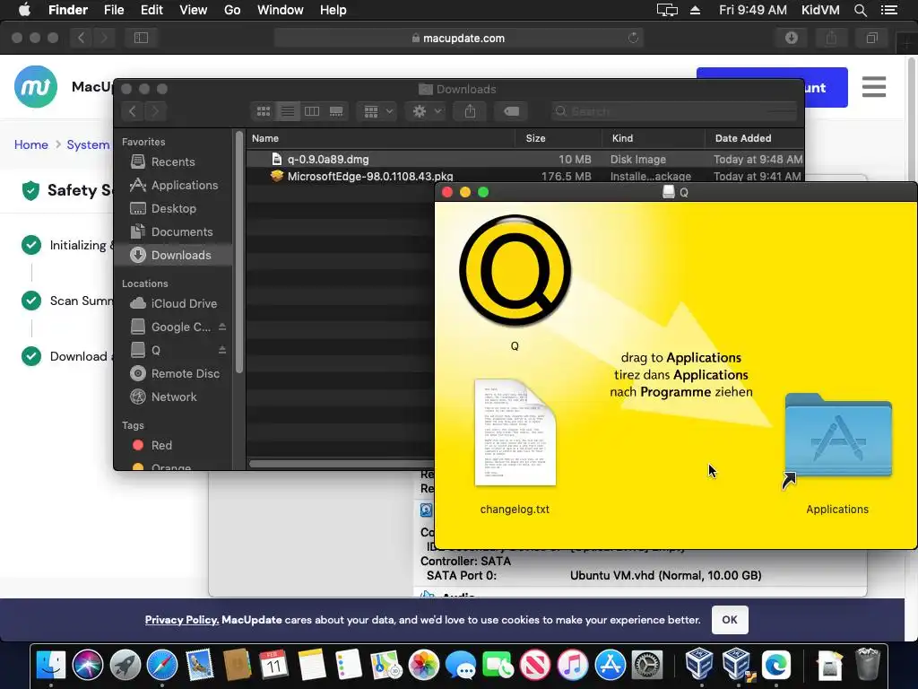Open Launchpad from the Dock
Screen dimensions: 918x689
click(x=126, y=665)
